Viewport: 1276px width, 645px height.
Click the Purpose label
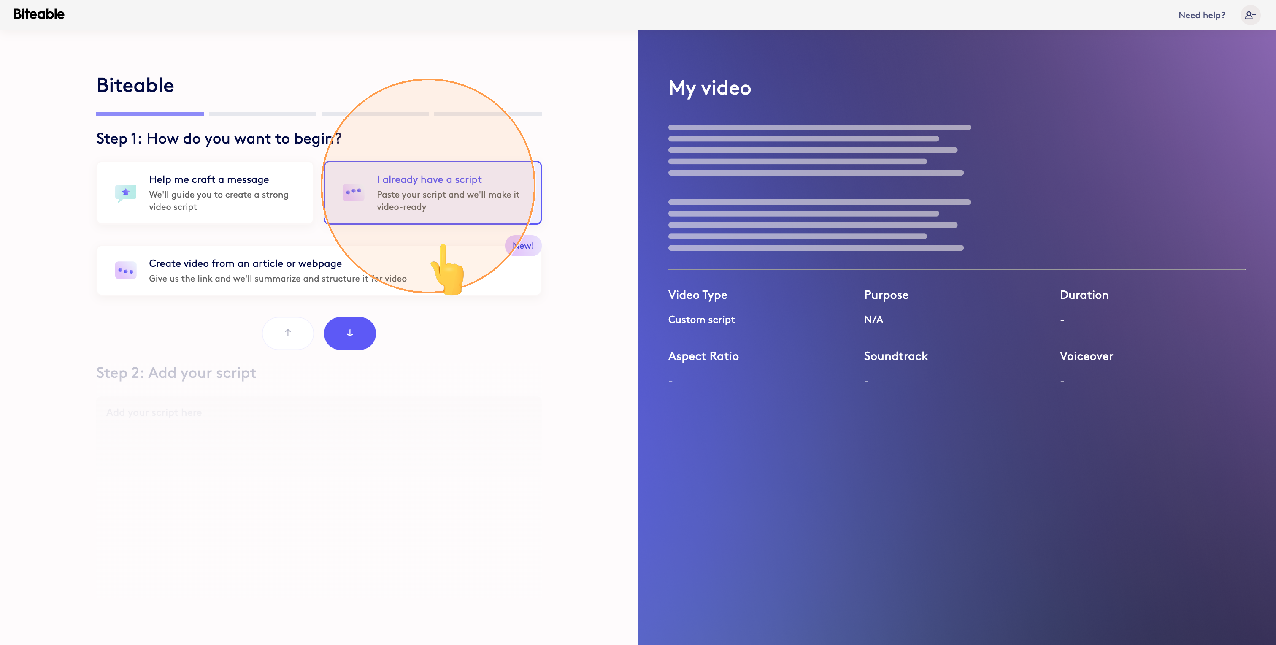pos(886,295)
